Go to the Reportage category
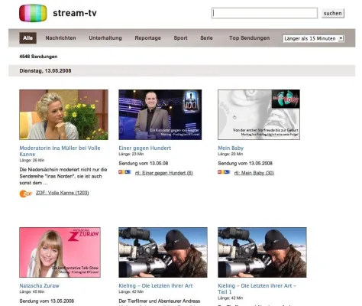 148,38
